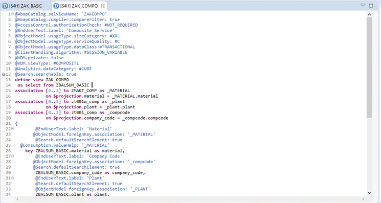Collapse the fold marker at line 27

(12, 156)
